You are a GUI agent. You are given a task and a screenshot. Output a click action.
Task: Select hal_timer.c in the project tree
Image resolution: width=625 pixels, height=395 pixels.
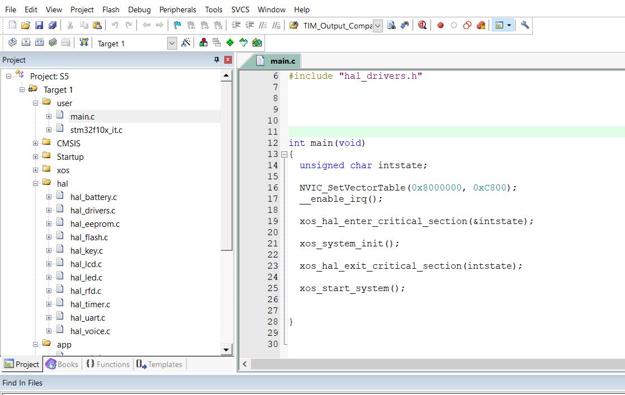pyautogui.click(x=90, y=304)
